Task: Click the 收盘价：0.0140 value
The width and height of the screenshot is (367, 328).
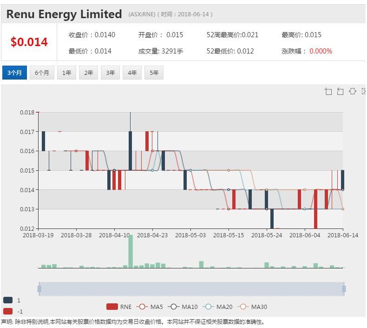Action: [x=92, y=35]
